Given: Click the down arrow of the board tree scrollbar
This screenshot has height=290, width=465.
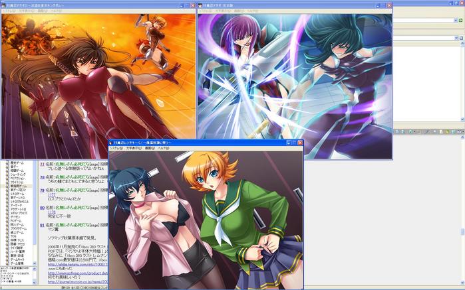Looking at the screenshot, I should [x=35, y=263].
